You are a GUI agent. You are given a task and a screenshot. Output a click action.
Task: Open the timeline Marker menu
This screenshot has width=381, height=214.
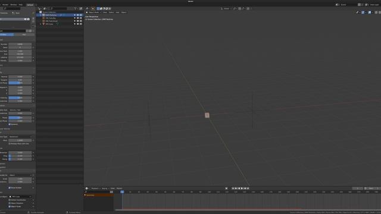tap(119, 188)
